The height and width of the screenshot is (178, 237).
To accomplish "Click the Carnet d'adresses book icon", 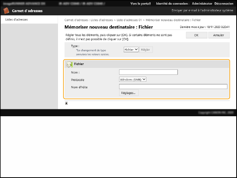I will point(6,11).
